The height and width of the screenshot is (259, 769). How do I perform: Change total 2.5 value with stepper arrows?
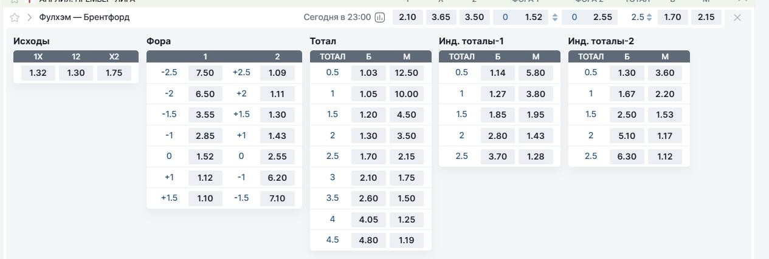click(649, 18)
